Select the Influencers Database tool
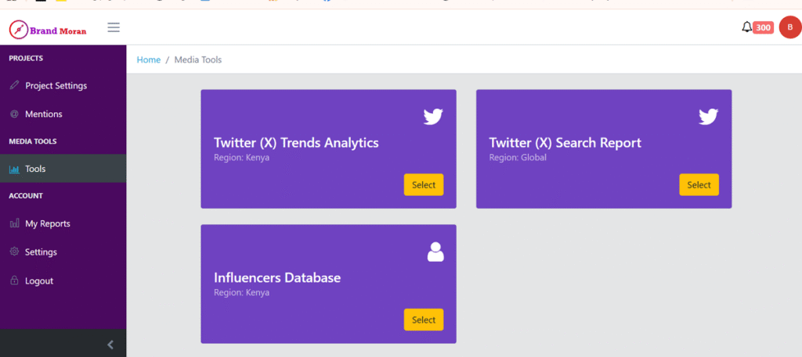 (424, 320)
